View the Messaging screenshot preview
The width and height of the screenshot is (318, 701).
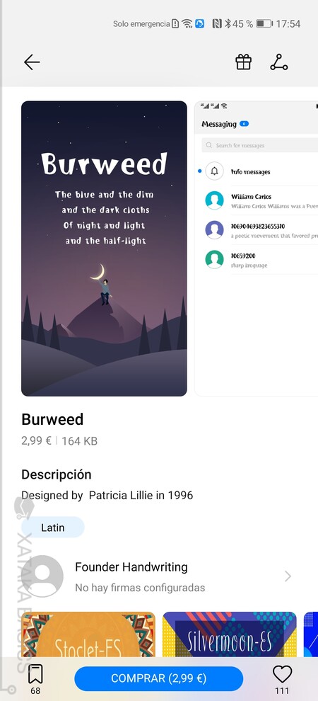pyautogui.click(x=257, y=249)
